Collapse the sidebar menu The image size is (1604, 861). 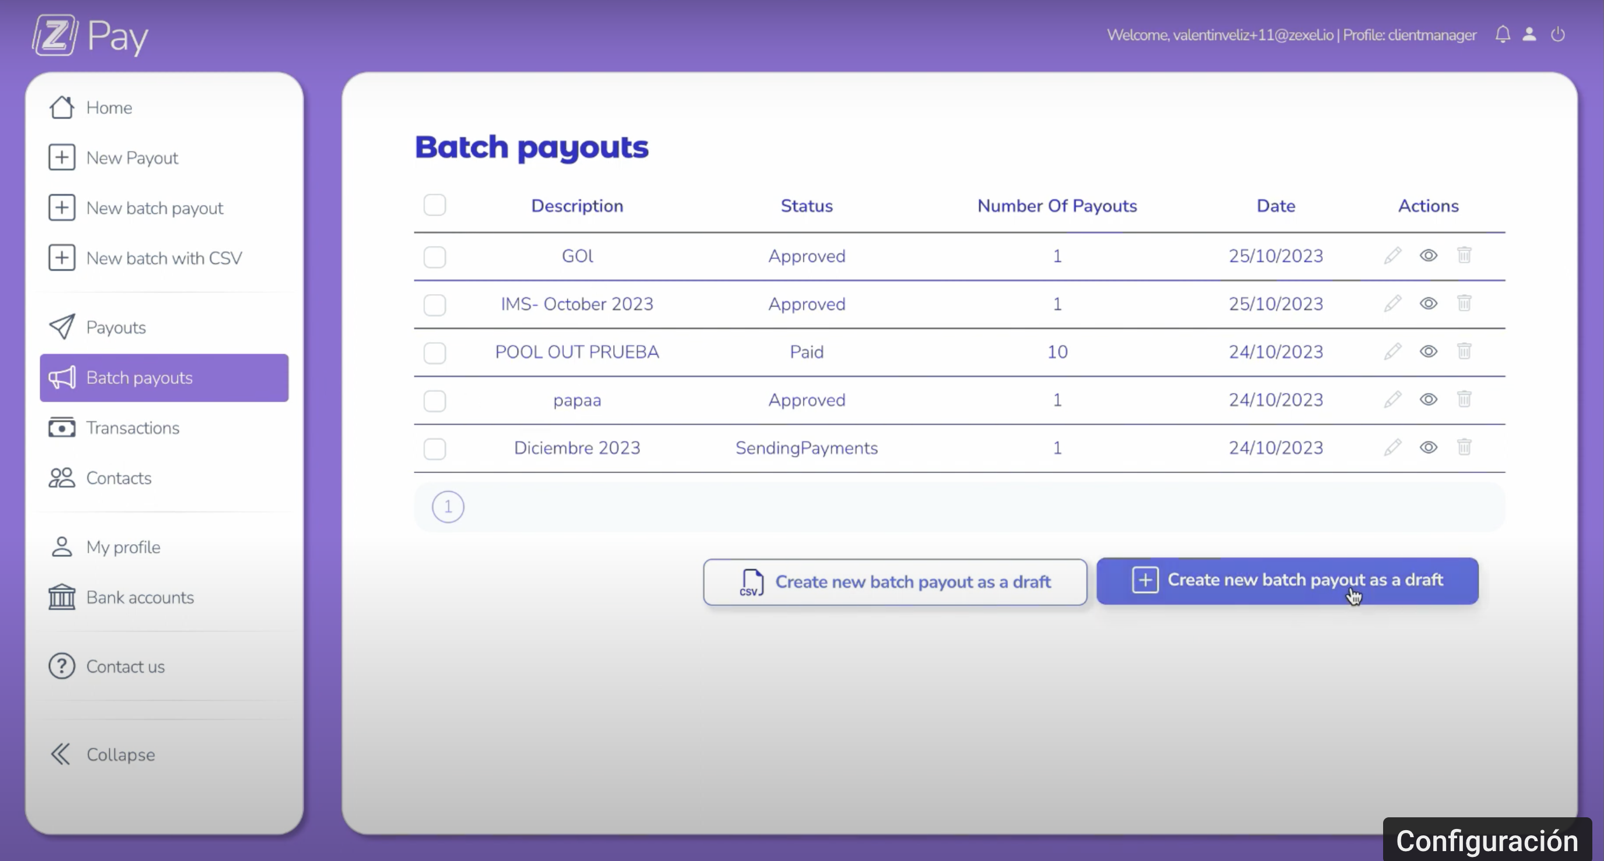[x=103, y=754]
